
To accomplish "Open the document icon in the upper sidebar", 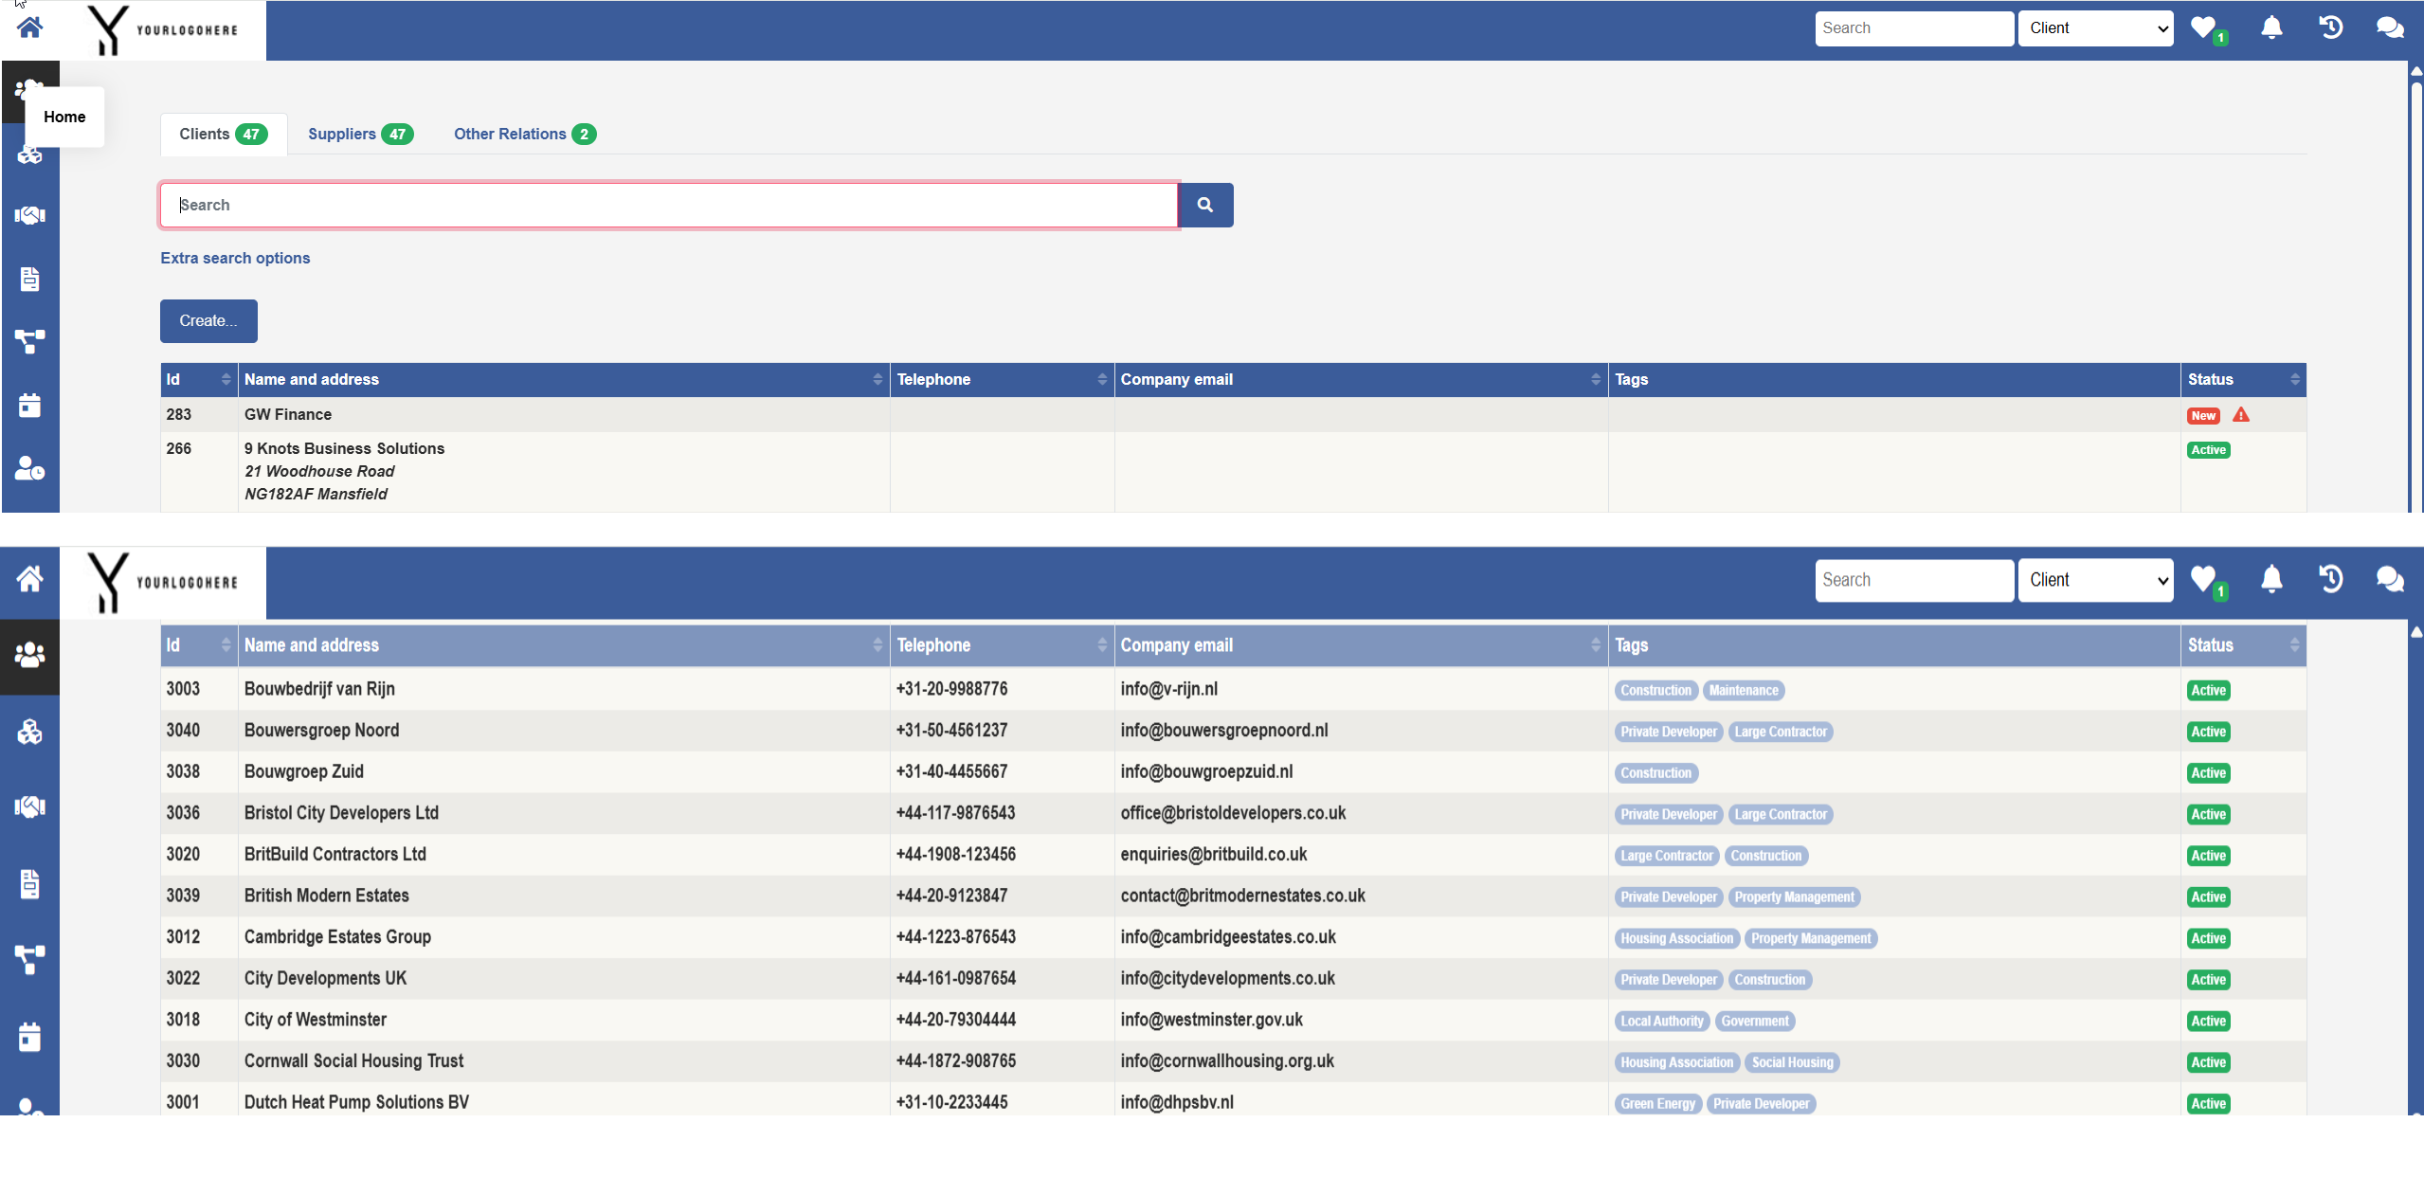I will [29, 279].
